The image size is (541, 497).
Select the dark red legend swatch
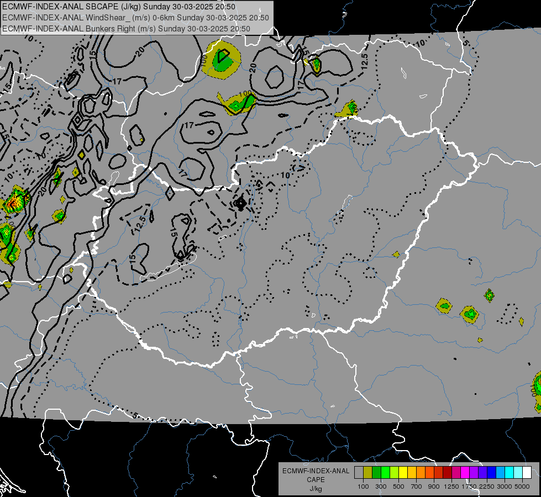pyautogui.click(x=447, y=472)
